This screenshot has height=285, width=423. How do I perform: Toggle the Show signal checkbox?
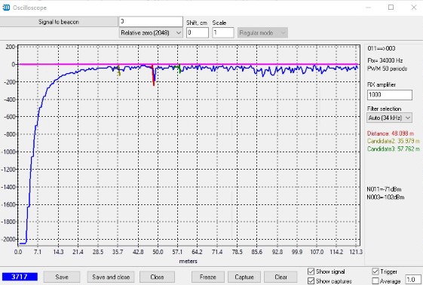click(311, 271)
